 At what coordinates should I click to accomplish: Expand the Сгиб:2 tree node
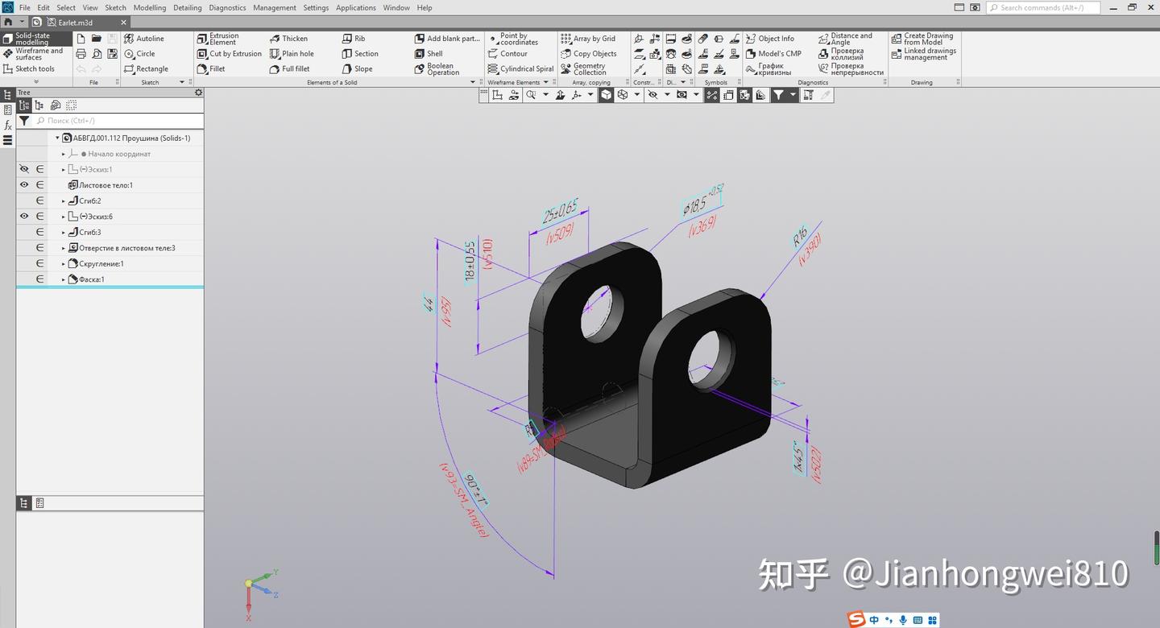(x=63, y=200)
